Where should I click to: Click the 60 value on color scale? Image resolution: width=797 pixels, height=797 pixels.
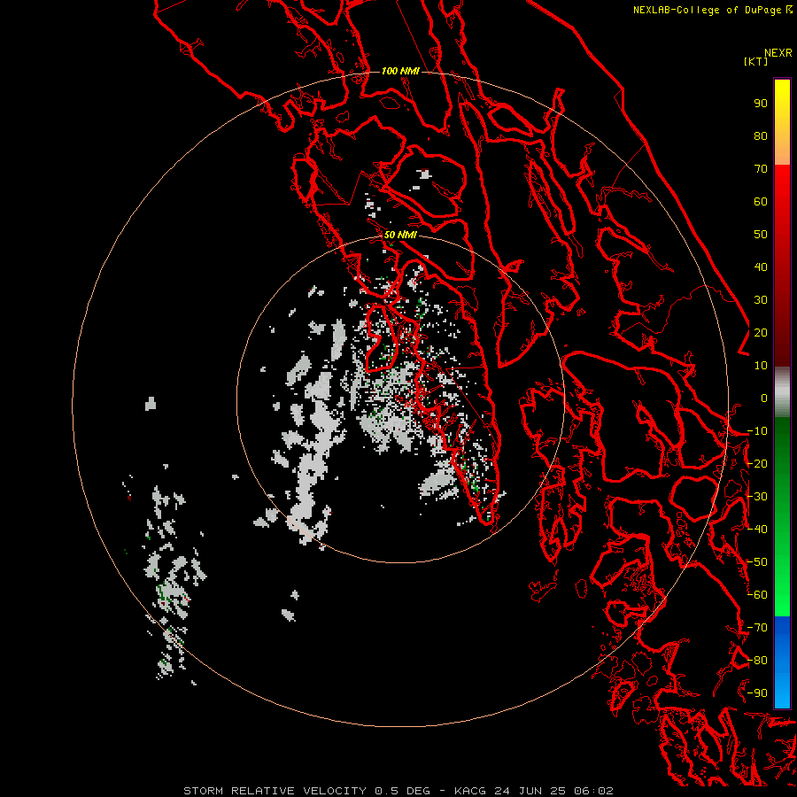(x=761, y=202)
